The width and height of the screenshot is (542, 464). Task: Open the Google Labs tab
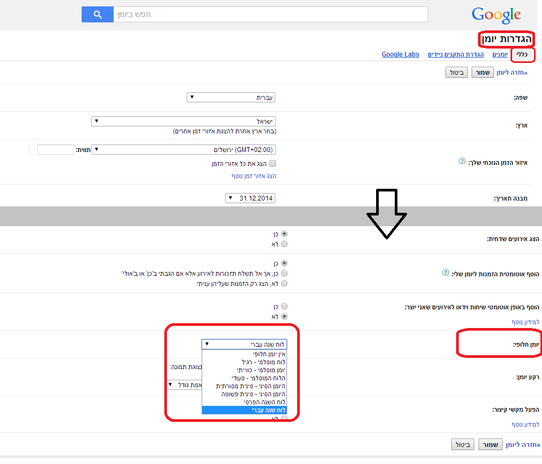tap(400, 54)
